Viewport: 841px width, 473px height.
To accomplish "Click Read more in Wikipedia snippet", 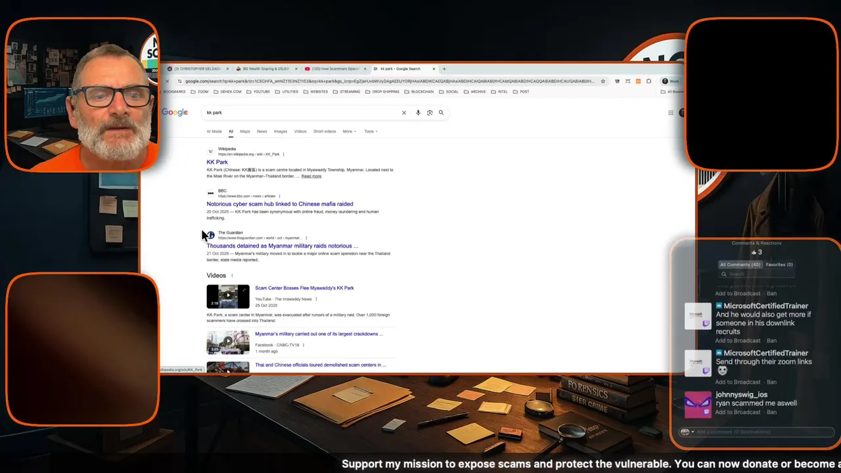I will coord(311,176).
